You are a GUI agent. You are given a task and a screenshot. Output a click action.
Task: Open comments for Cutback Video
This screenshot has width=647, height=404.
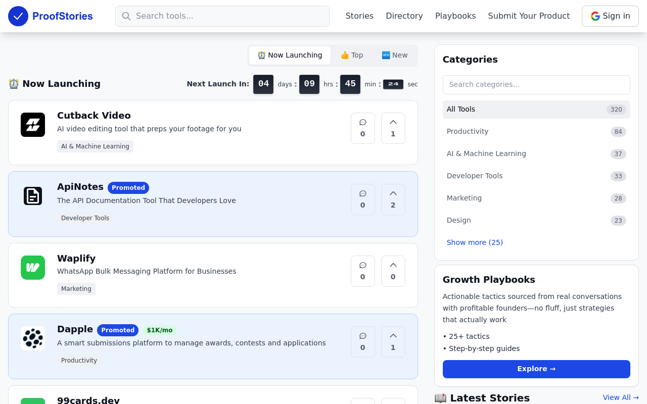pos(363,128)
